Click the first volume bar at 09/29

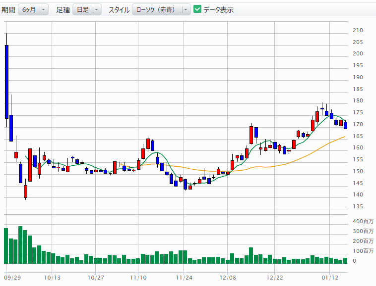click(6, 246)
